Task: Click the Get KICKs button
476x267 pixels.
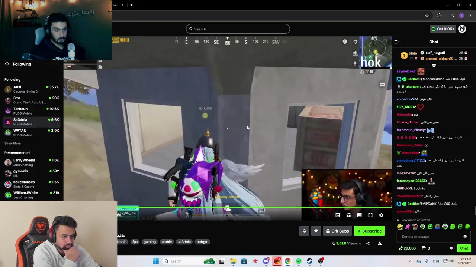Action: tap(443, 29)
